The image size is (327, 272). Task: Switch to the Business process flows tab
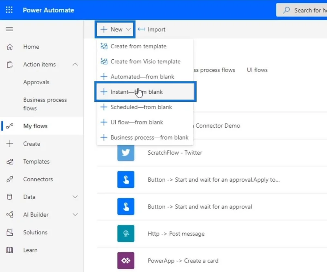214,70
